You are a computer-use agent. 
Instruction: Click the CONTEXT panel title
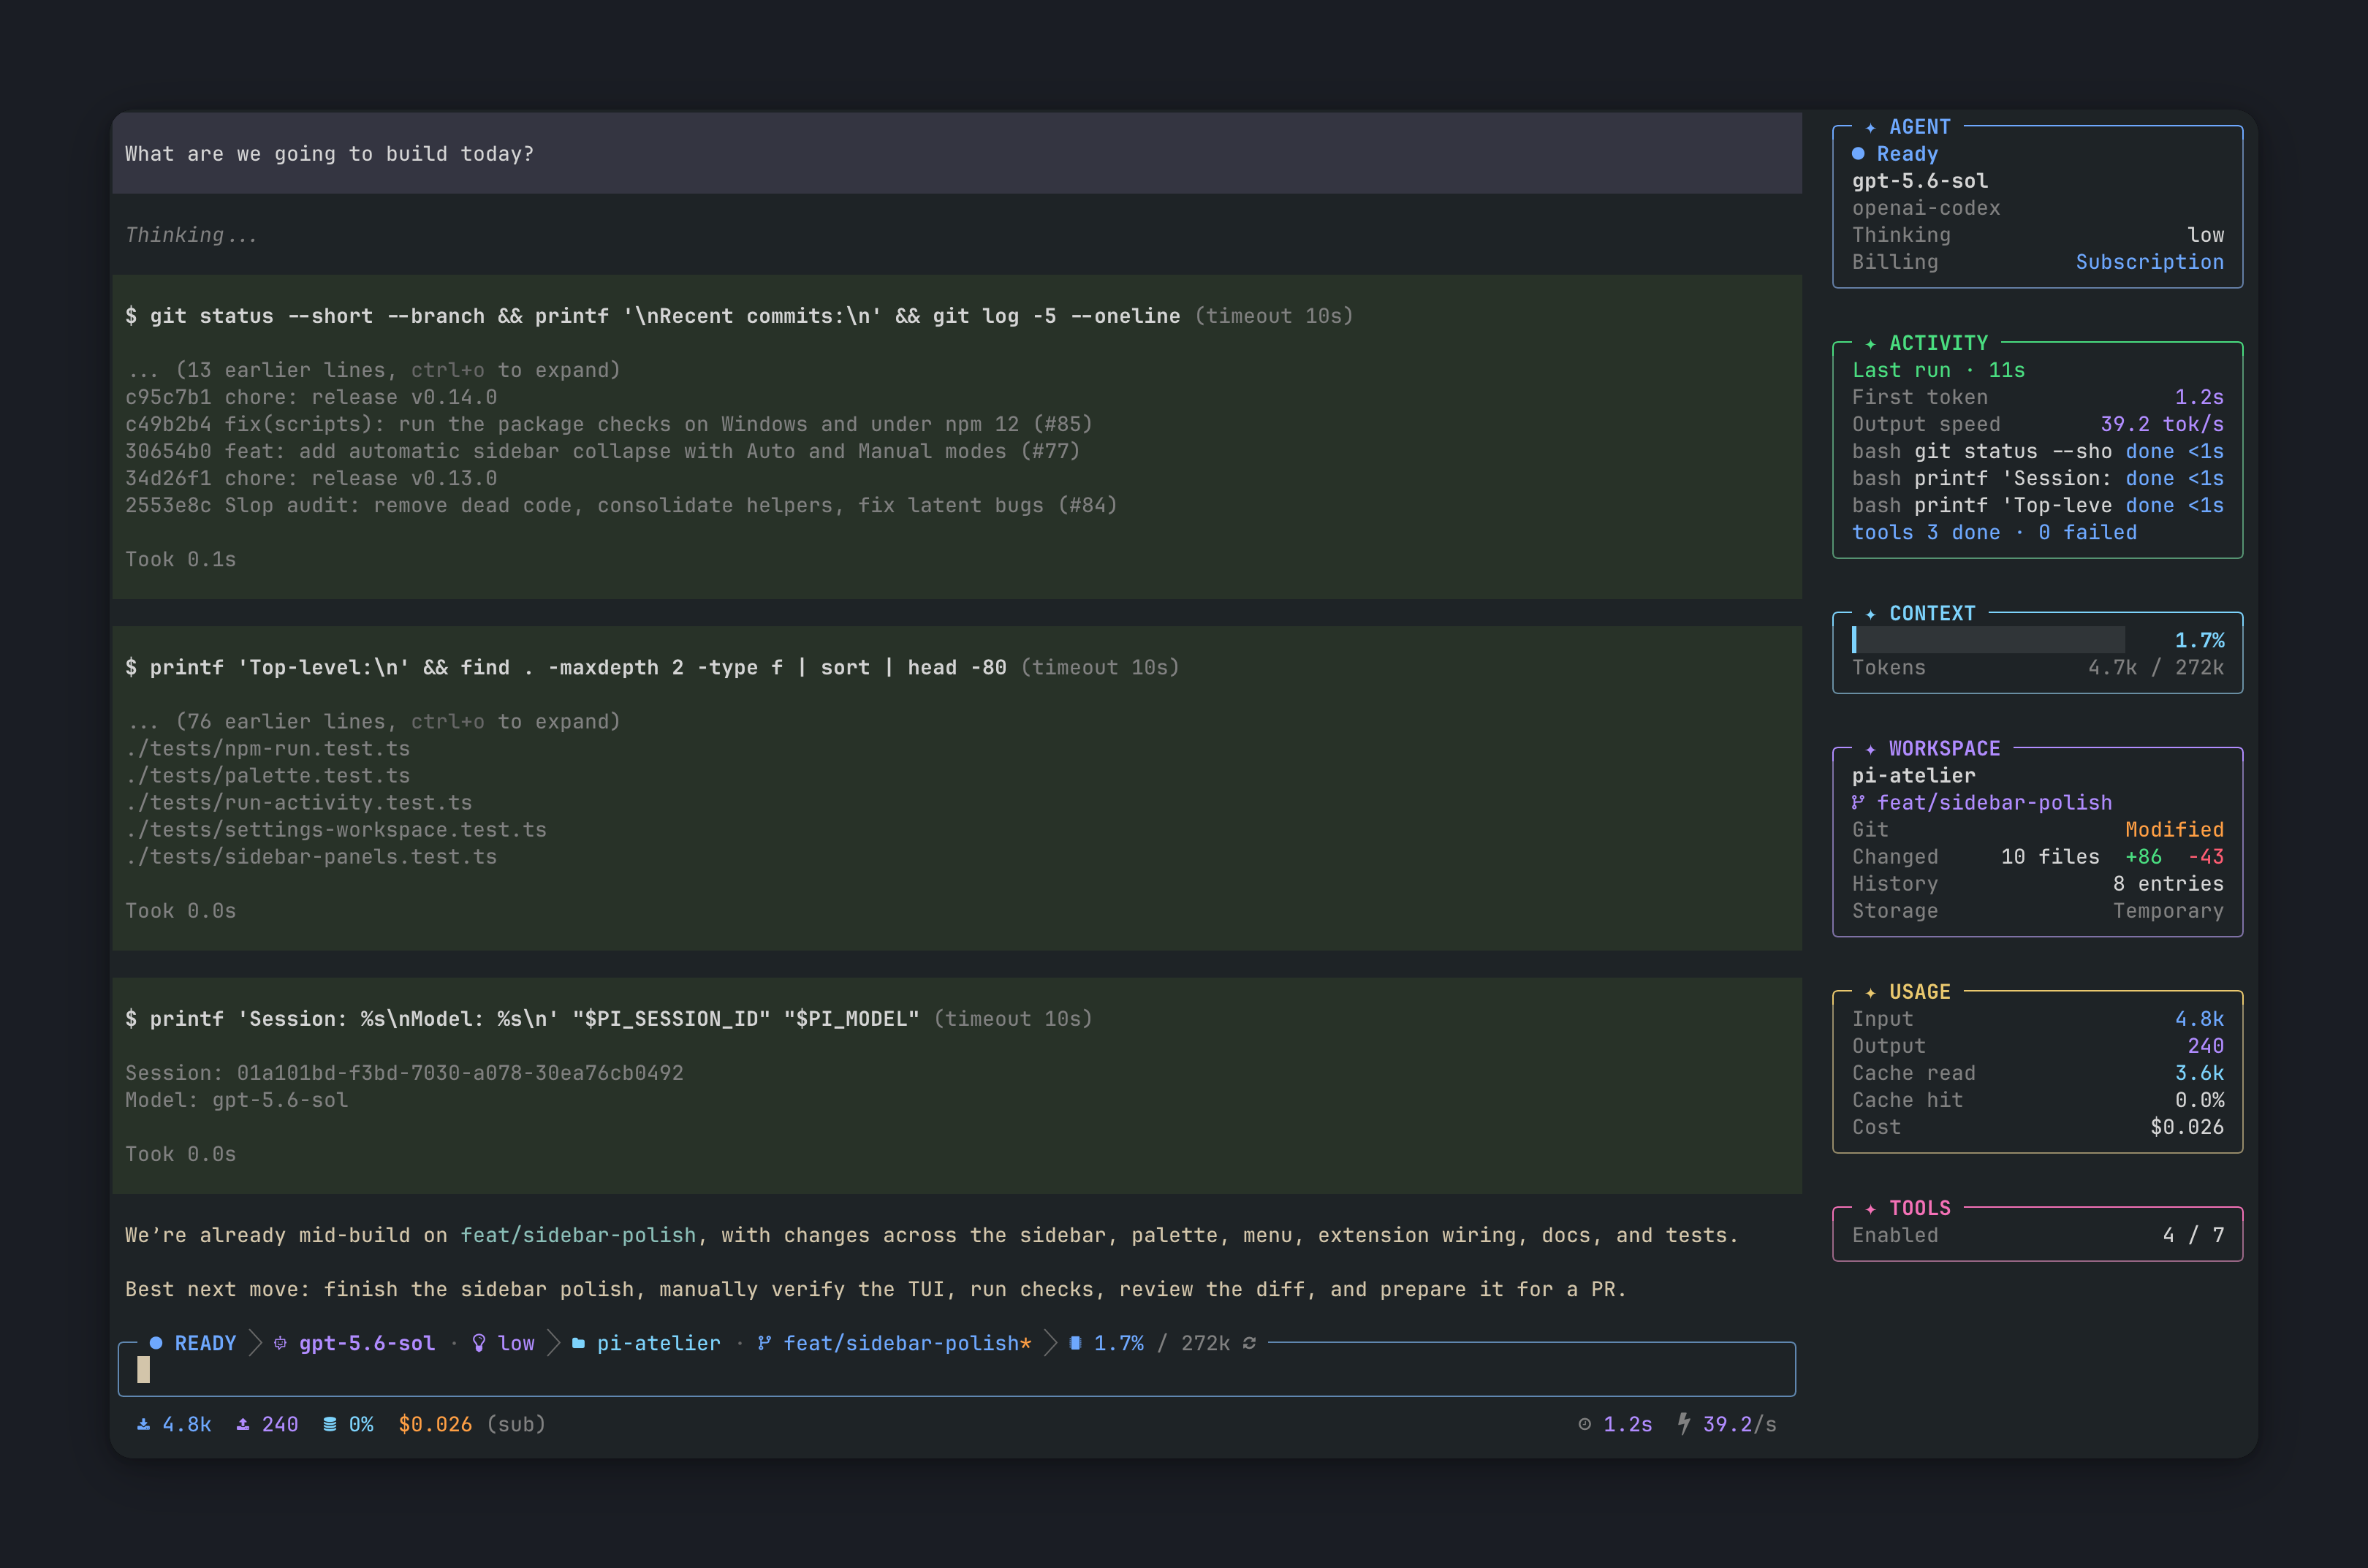pos(1932,613)
